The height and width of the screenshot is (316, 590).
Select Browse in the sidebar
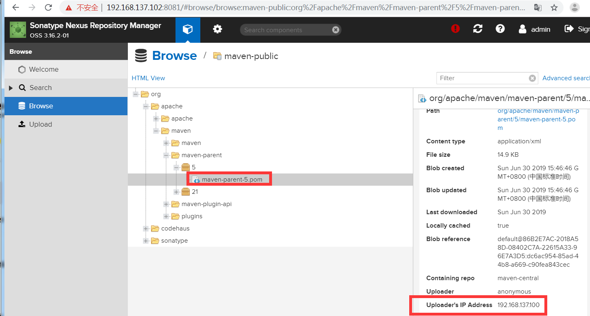pos(66,106)
